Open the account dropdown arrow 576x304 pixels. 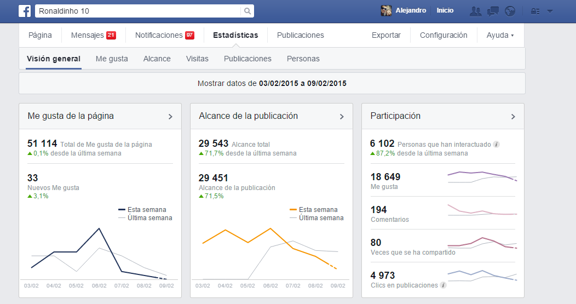[x=550, y=12]
